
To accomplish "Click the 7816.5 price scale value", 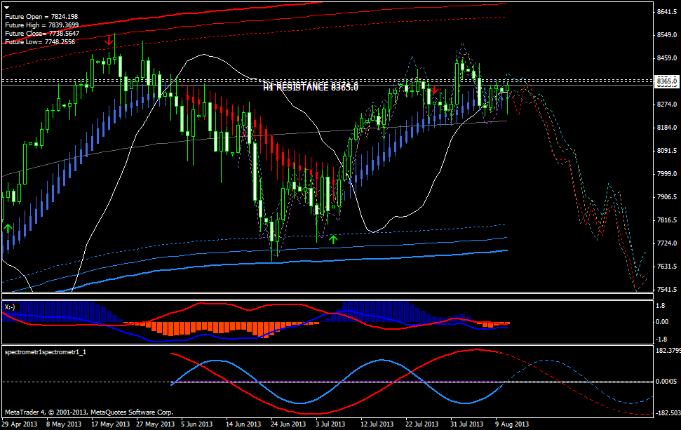I will [x=667, y=220].
